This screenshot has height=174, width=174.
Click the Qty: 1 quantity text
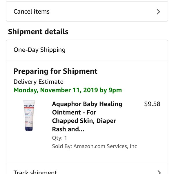[59, 138]
